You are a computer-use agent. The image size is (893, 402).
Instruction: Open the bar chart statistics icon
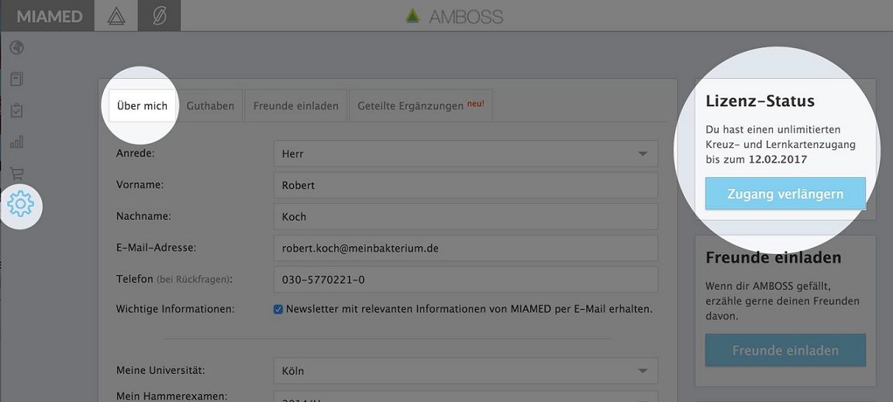click(16, 142)
